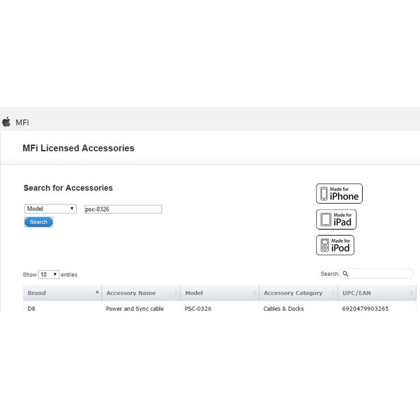This screenshot has width=420, height=420.
Task: Click the blue Search button
Action: (39, 222)
